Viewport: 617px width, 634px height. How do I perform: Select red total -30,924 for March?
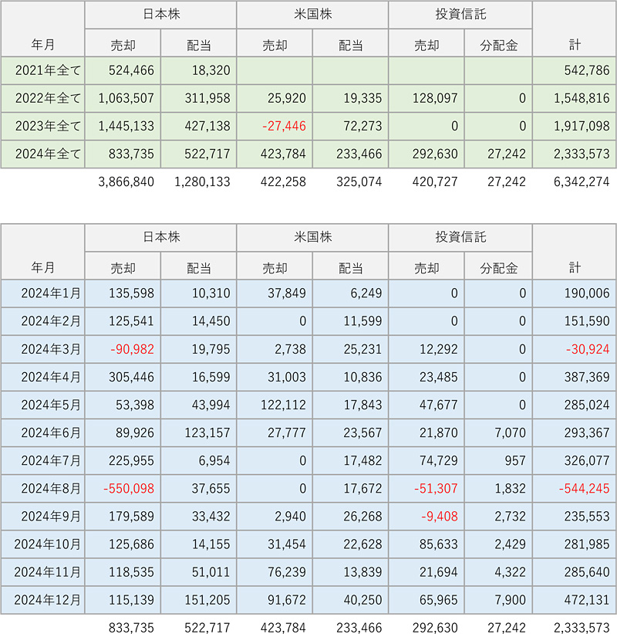click(588, 349)
